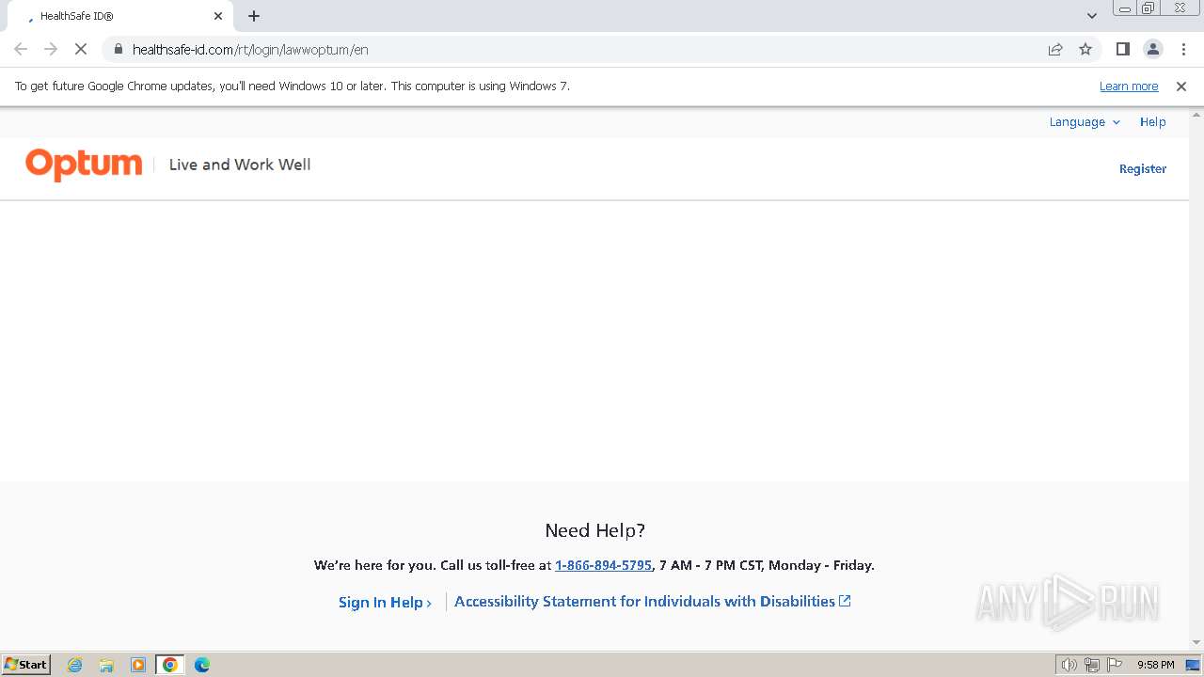Click the Register link
The height and width of the screenshot is (677, 1204).
click(x=1142, y=169)
